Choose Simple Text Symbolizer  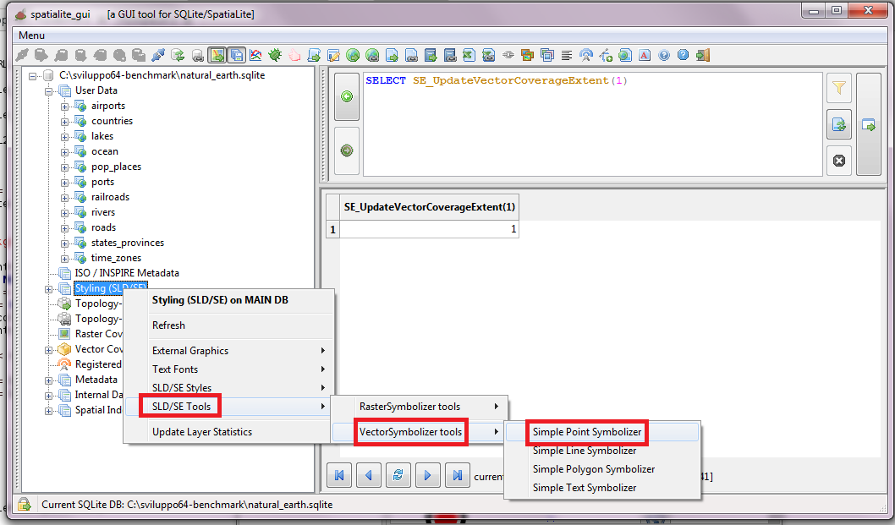(602, 488)
